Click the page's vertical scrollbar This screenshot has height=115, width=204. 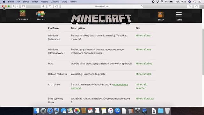point(203,52)
